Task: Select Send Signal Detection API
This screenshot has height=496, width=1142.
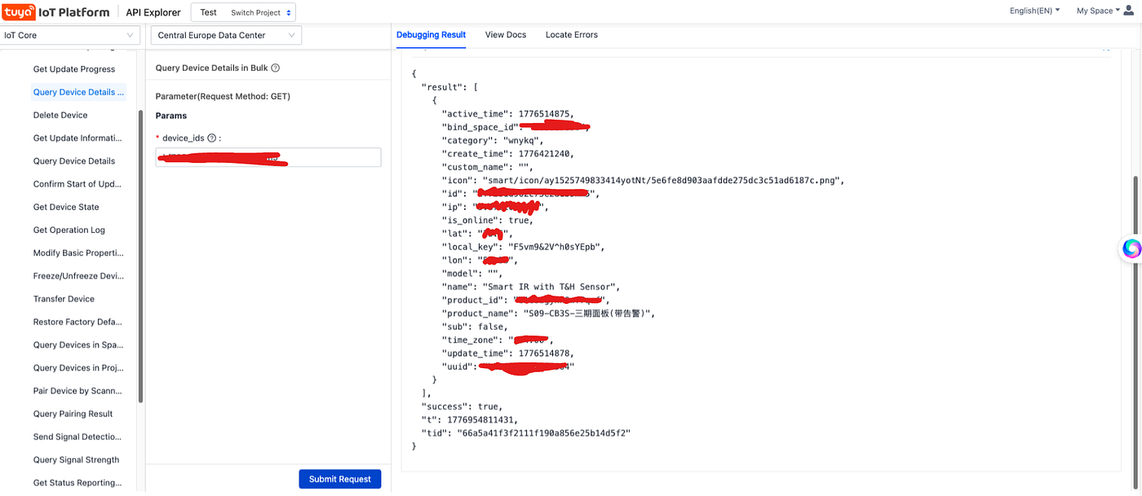Action: (x=77, y=437)
